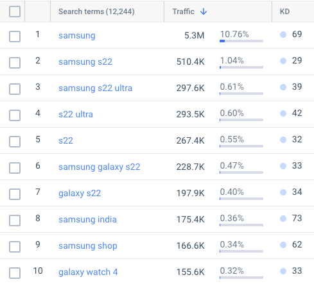Open the 'galaxy s22' keyword link
This screenshot has width=314, height=284.
(80, 193)
